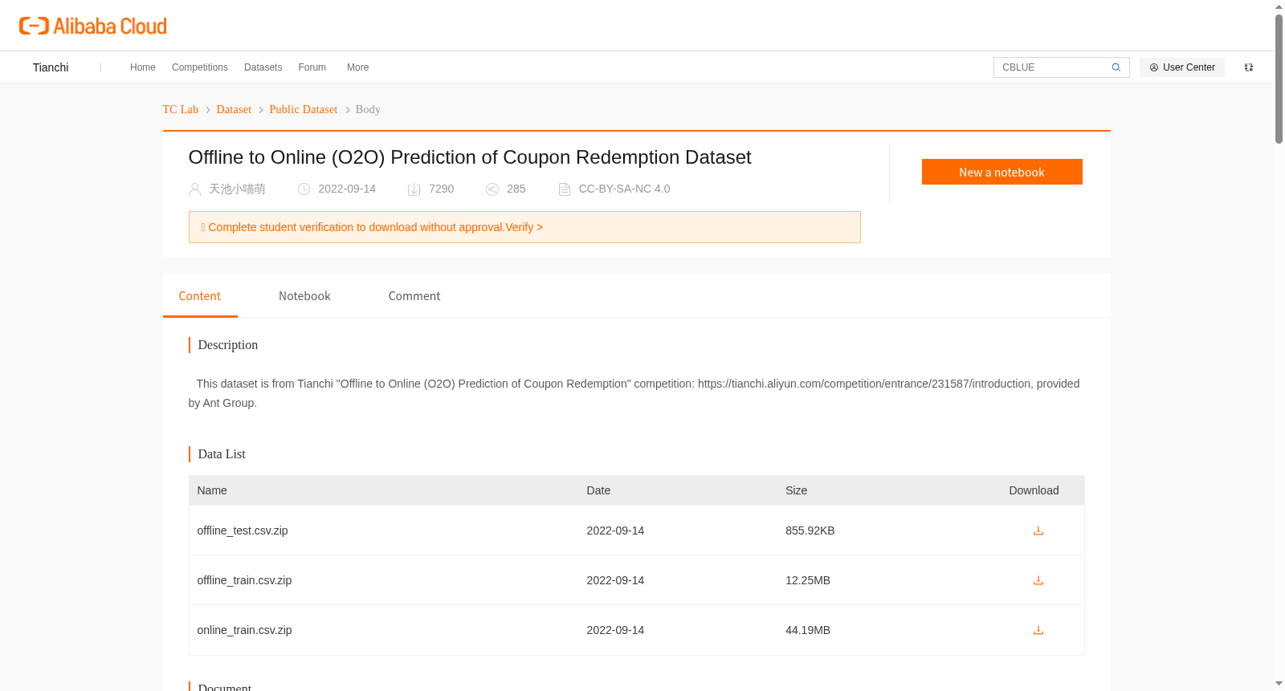The width and height of the screenshot is (1285, 691).
Task: Click the Alibaba Cloud logo
Action: [93, 26]
